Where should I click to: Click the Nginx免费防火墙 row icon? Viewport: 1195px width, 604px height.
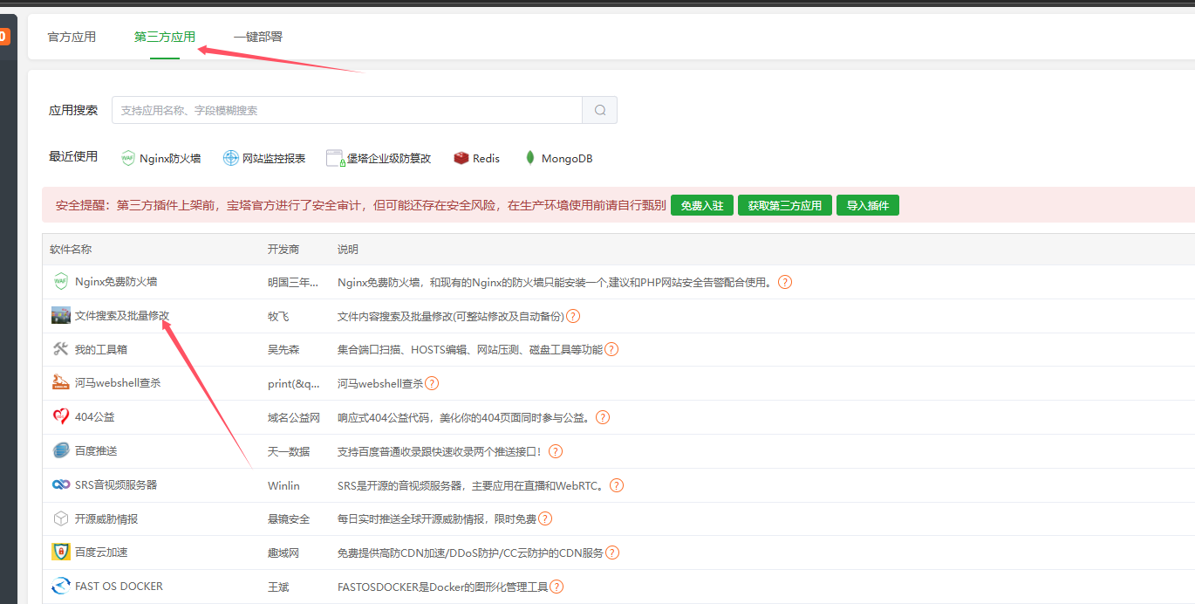[x=60, y=282]
